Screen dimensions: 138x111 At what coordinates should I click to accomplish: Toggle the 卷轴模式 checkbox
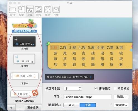pyautogui.click(x=96, y=88)
